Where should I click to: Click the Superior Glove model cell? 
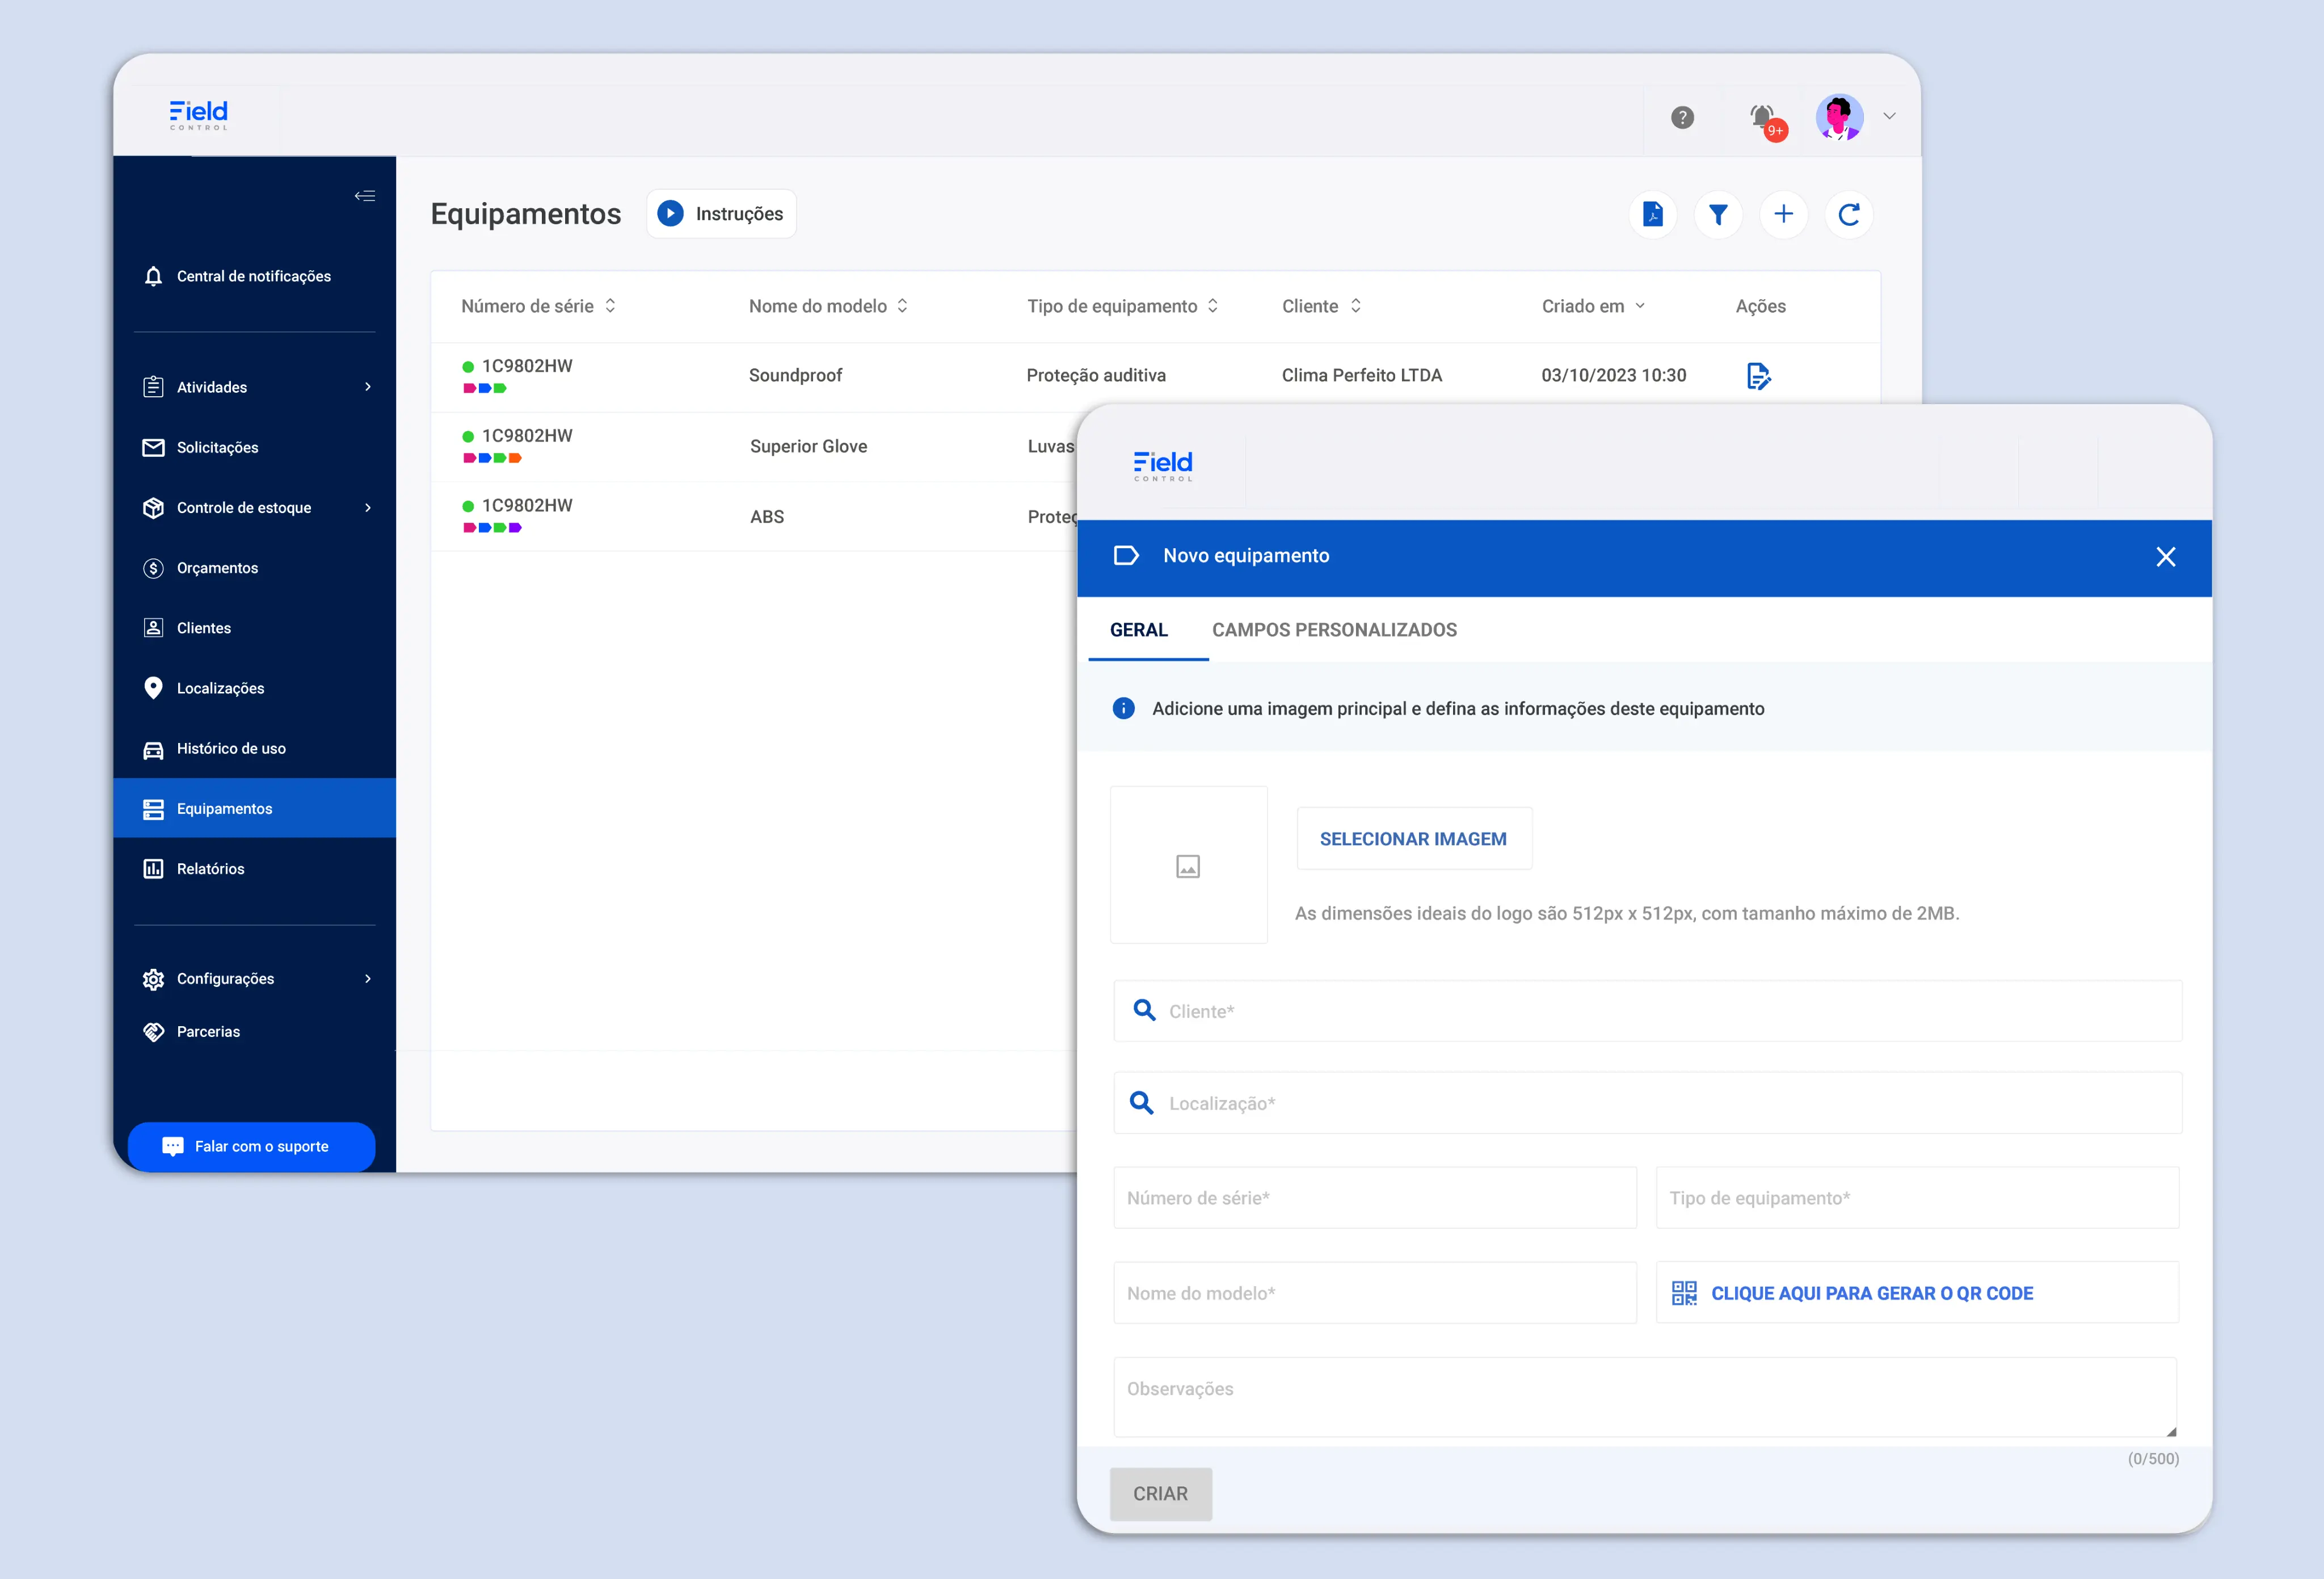click(x=808, y=446)
